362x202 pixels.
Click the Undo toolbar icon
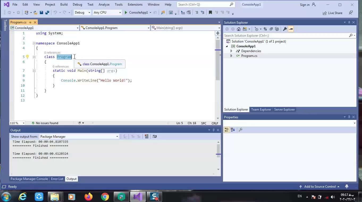[55, 12]
